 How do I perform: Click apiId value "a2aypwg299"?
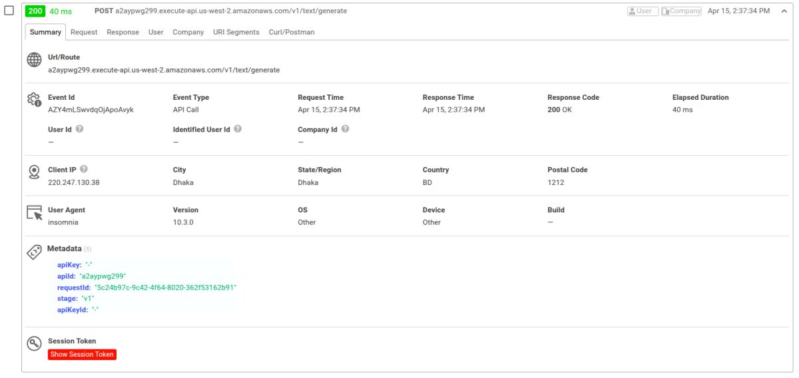coord(103,276)
